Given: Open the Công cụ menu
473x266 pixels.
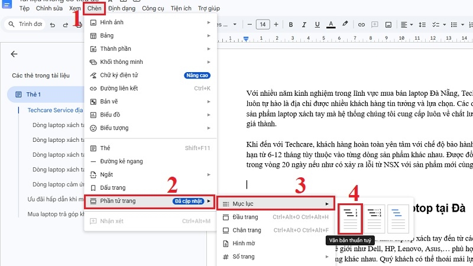Looking at the screenshot, I should pyautogui.click(x=153, y=8).
